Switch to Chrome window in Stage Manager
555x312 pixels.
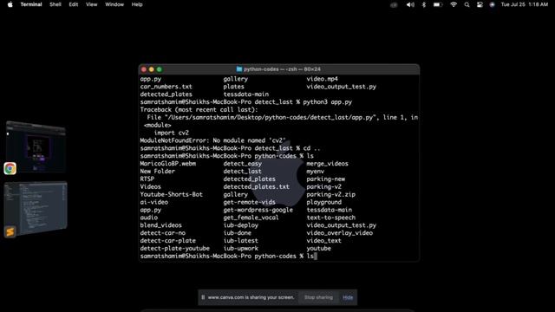[36, 146]
